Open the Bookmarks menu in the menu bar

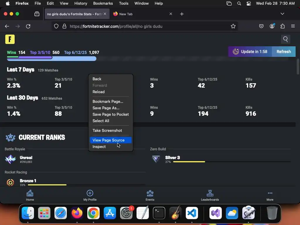[103, 4]
